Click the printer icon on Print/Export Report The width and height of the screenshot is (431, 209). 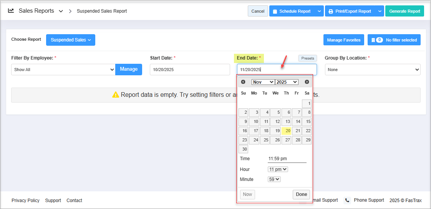click(x=331, y=12)
